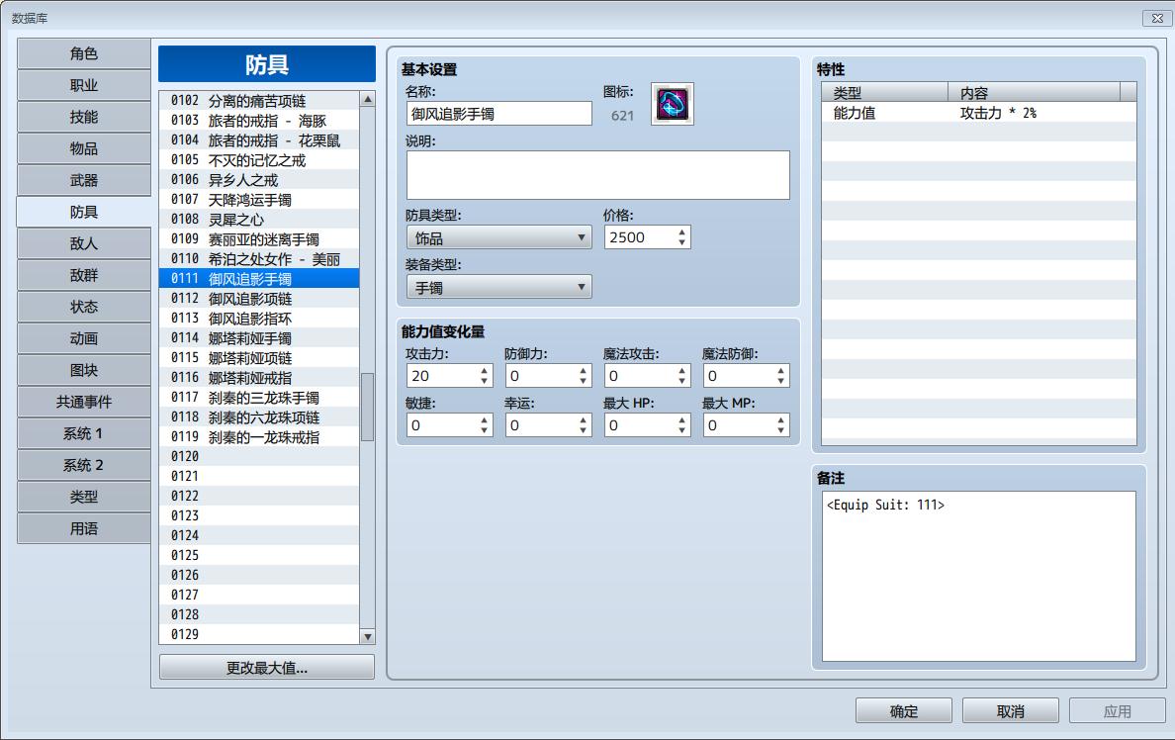Open the armor icon picker image
The height and width of the screenshot is (740, 1175).
click(673, 104)
